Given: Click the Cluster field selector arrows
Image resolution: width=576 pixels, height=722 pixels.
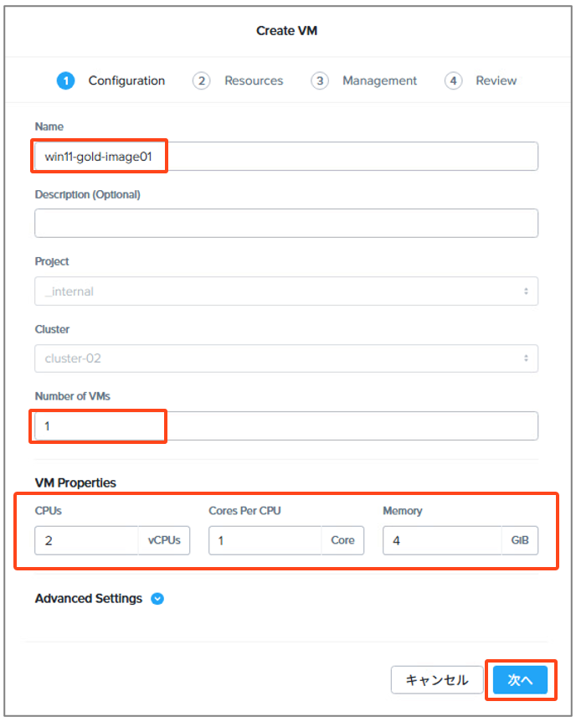Looking at the screenshot, I should 527,358.
